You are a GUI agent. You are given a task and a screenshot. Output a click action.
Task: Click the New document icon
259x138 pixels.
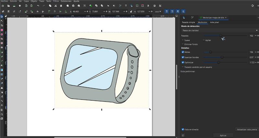pos(3,6)
